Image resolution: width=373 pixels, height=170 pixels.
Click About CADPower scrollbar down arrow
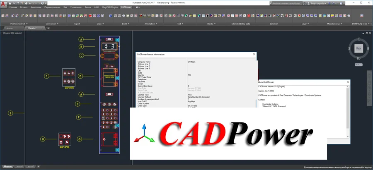click(x=348, y=136)
